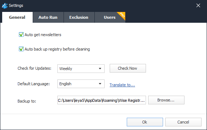Confirm settings with the Ok button
207x130 pixels.
click(145, 122)
